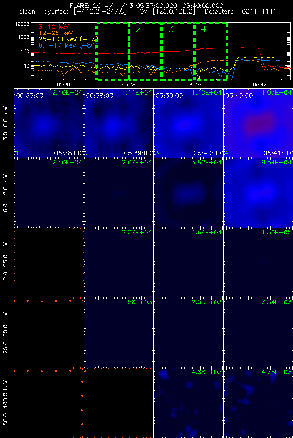Click the 12.0-25.0 keV row label
293x438 pixels.
click(x=6, y=263)
